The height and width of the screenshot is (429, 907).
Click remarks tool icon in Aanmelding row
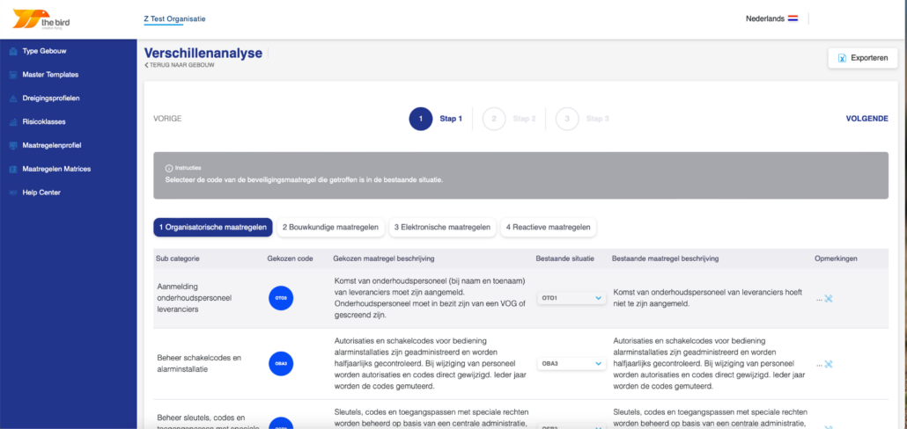[829, 299]
